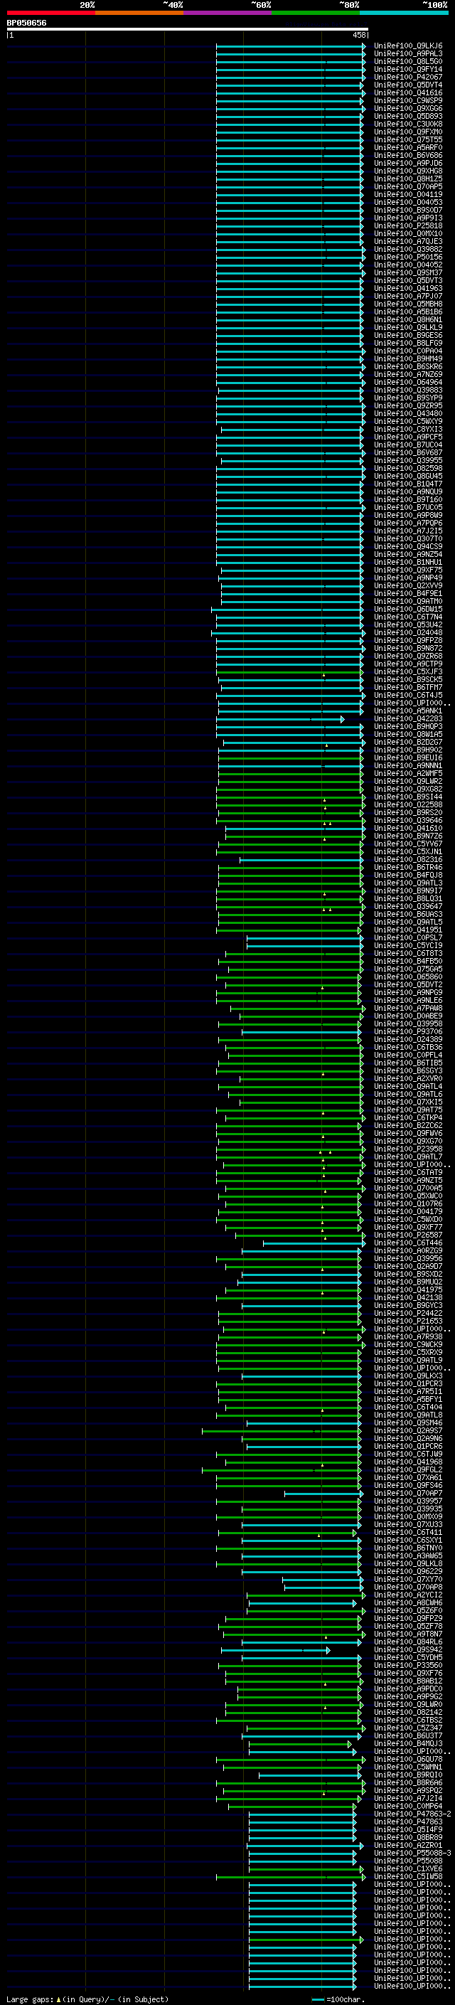Select hit label UniRef100_A5ARF0
This screenshot has width=455, height=2005.
(x=408, y=148)
